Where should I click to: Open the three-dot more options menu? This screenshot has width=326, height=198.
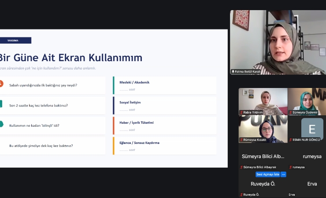(x=283, y=174)
